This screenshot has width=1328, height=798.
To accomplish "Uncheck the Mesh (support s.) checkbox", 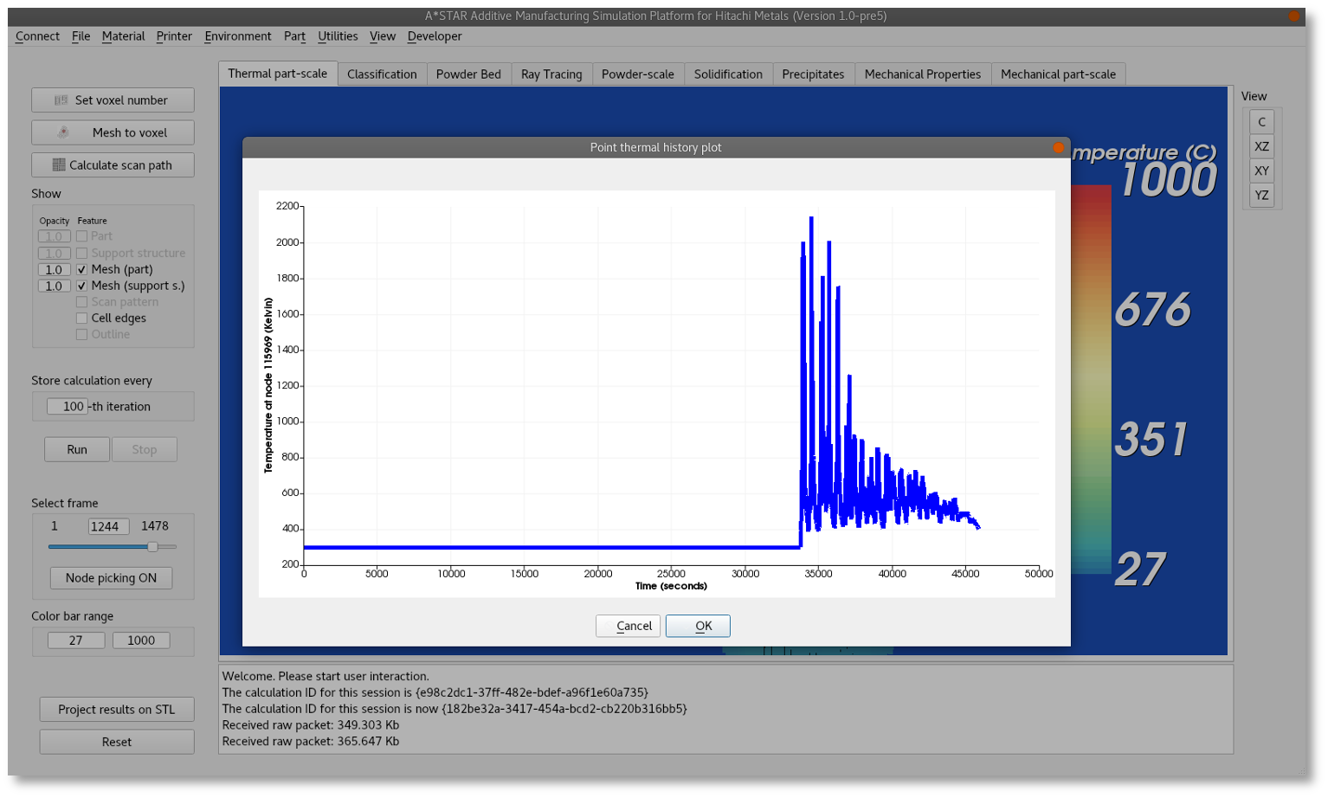I will [81, 286].
